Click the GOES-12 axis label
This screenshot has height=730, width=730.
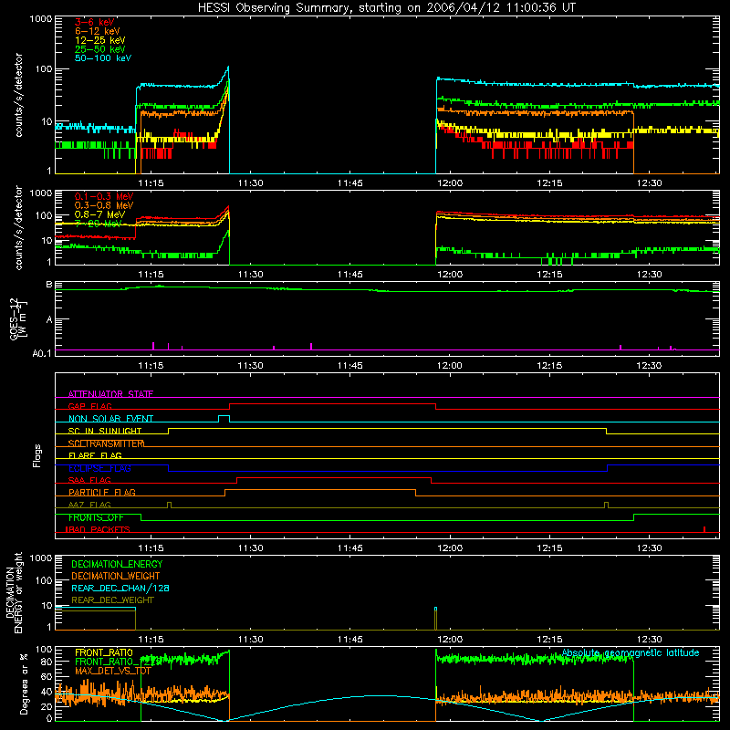[x=18, y=318]
